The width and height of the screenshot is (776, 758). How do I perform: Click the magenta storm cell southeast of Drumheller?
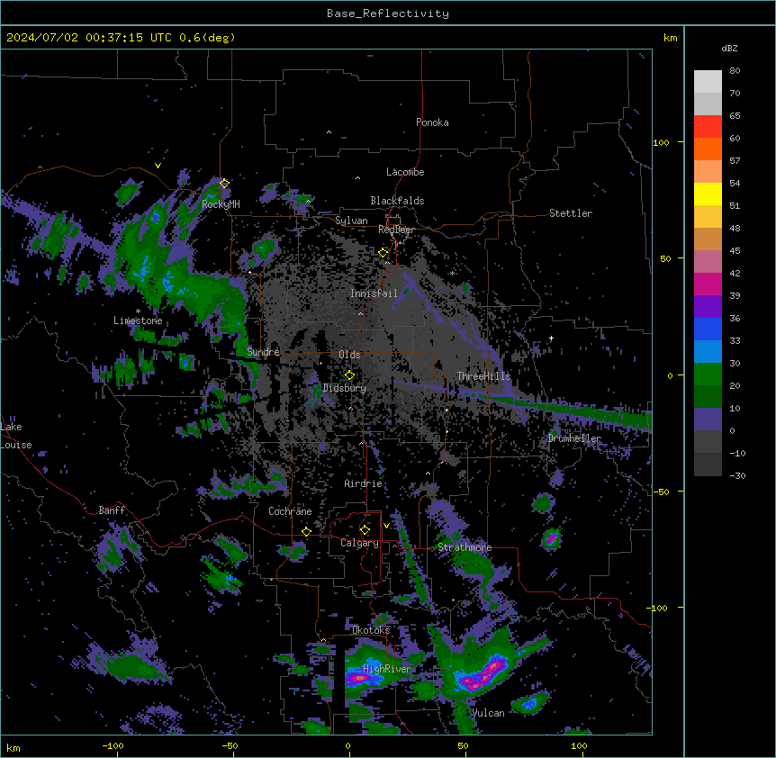coord(551,538)
